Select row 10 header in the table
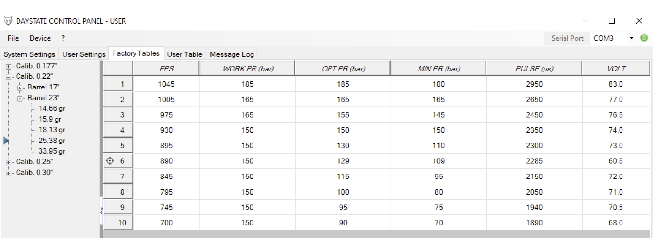 118,222
